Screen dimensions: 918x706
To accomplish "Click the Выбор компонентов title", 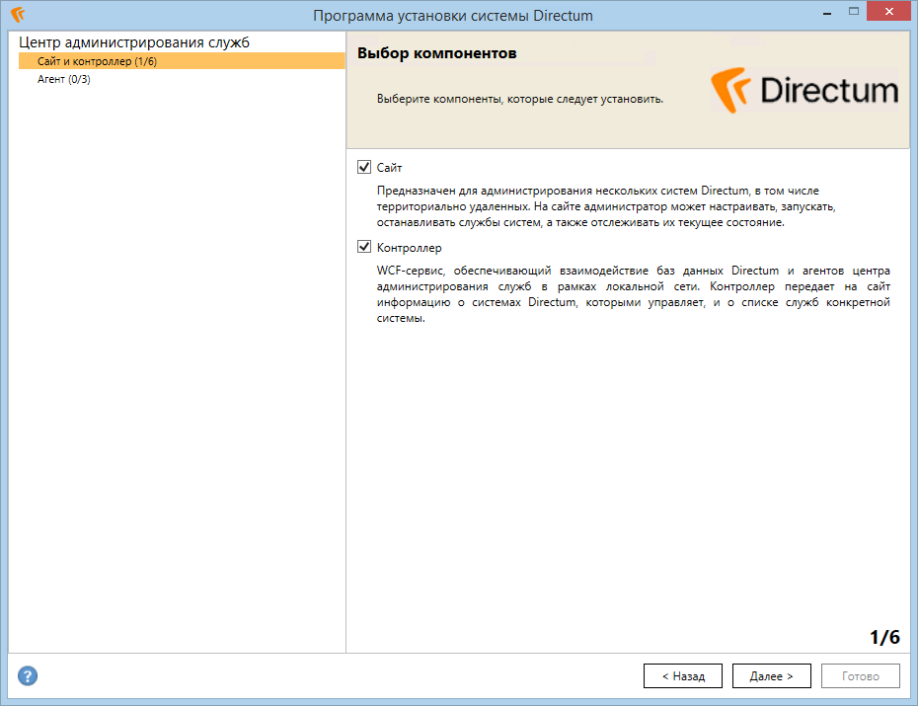I will (x=436, y=53).
